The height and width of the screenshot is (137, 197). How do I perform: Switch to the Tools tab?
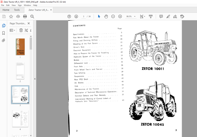point(17,10)
